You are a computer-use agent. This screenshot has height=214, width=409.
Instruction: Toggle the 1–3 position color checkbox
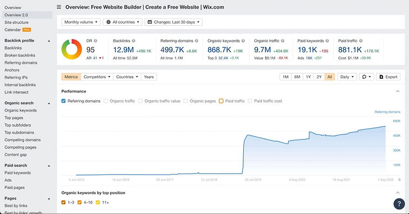click(64, 202)
